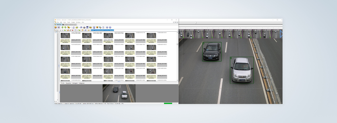Click the tag icon in browser toolbar
Screen dimensions: 337x123
79,30
